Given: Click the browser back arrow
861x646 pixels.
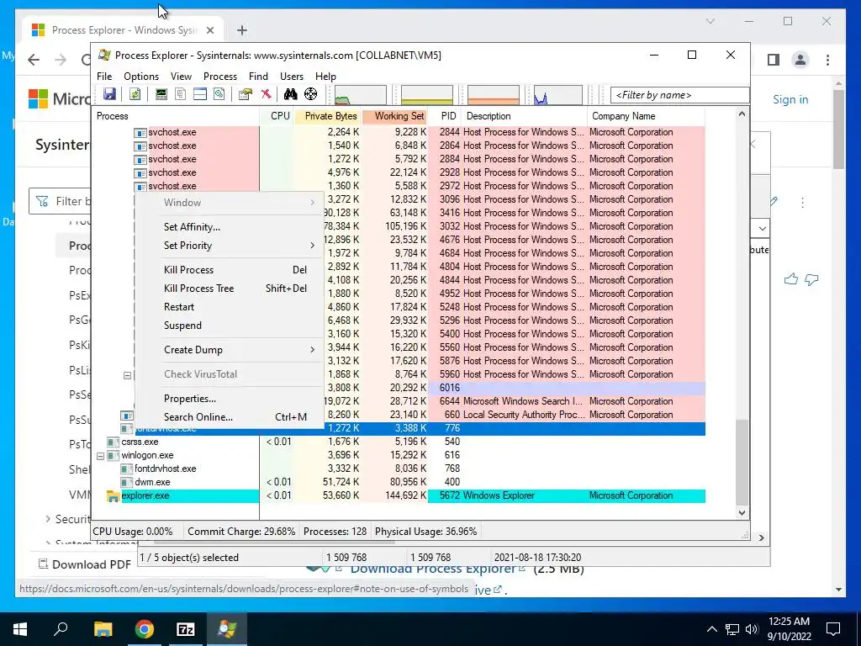Looking at the screenshot, I should 34,60.
